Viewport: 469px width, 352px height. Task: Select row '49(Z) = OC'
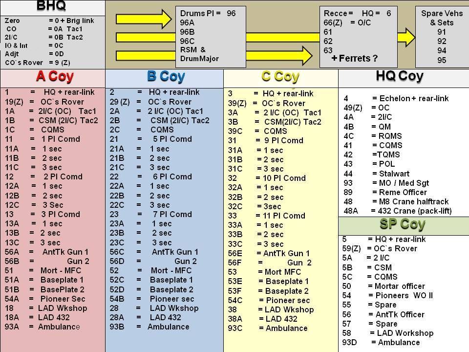pyautogui.click(x=367, y=108)
